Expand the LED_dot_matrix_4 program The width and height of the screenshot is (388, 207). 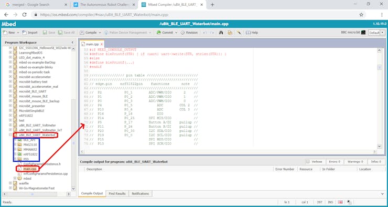10,57
